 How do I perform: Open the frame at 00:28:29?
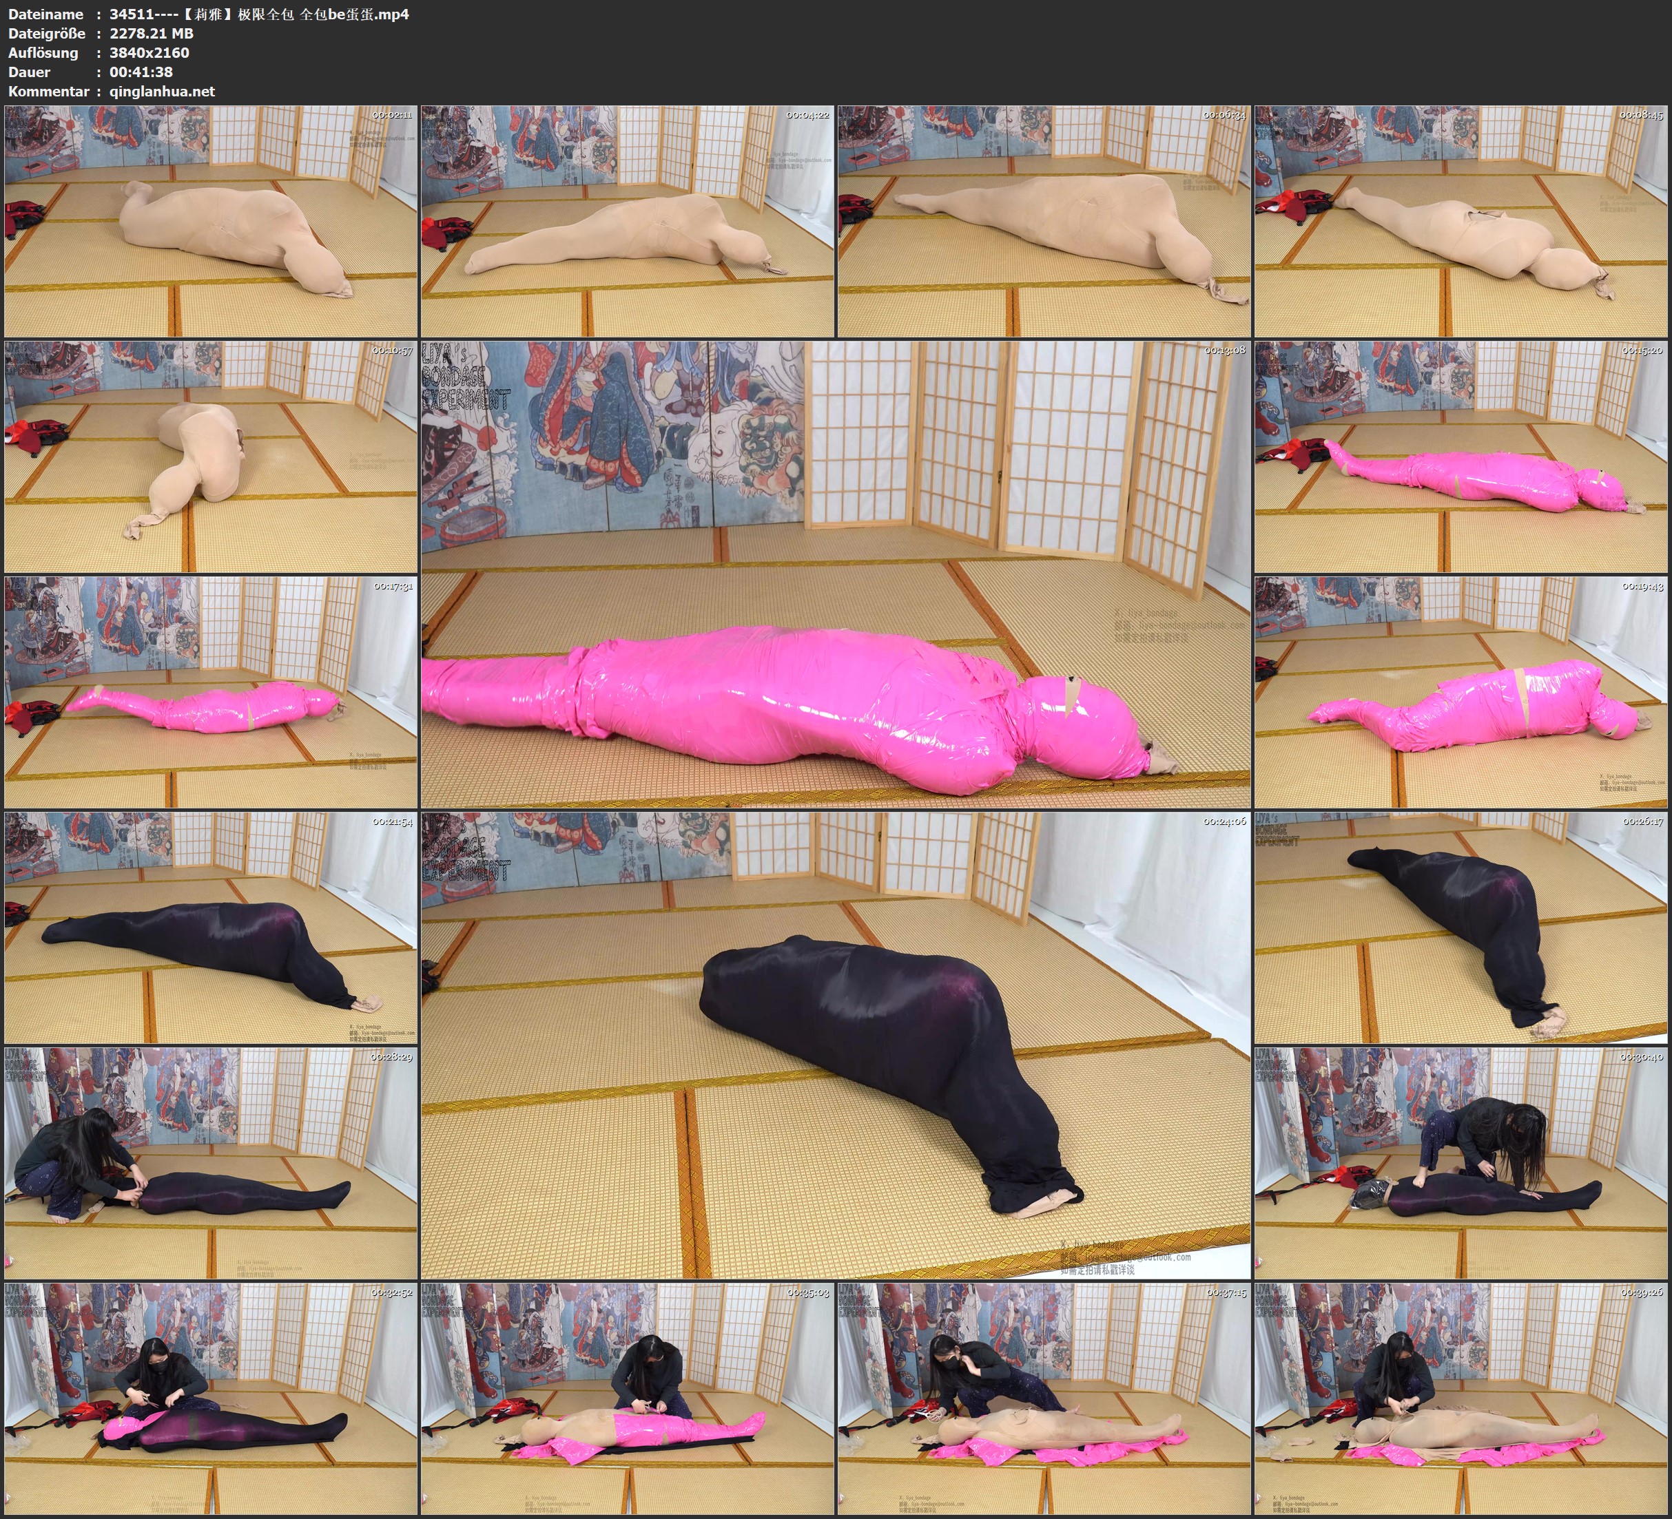tap(211, 1162)
